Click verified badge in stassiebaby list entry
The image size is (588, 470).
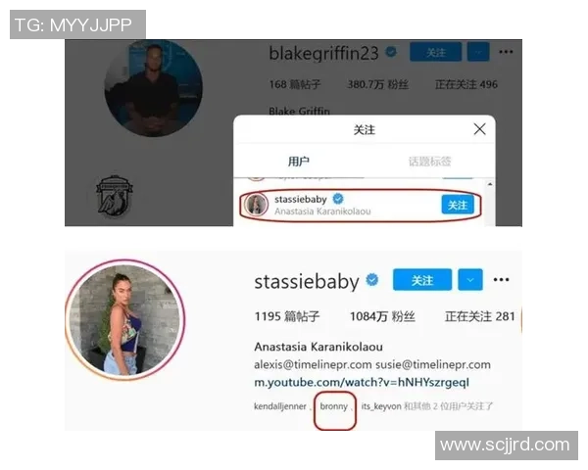coord(338,199)
